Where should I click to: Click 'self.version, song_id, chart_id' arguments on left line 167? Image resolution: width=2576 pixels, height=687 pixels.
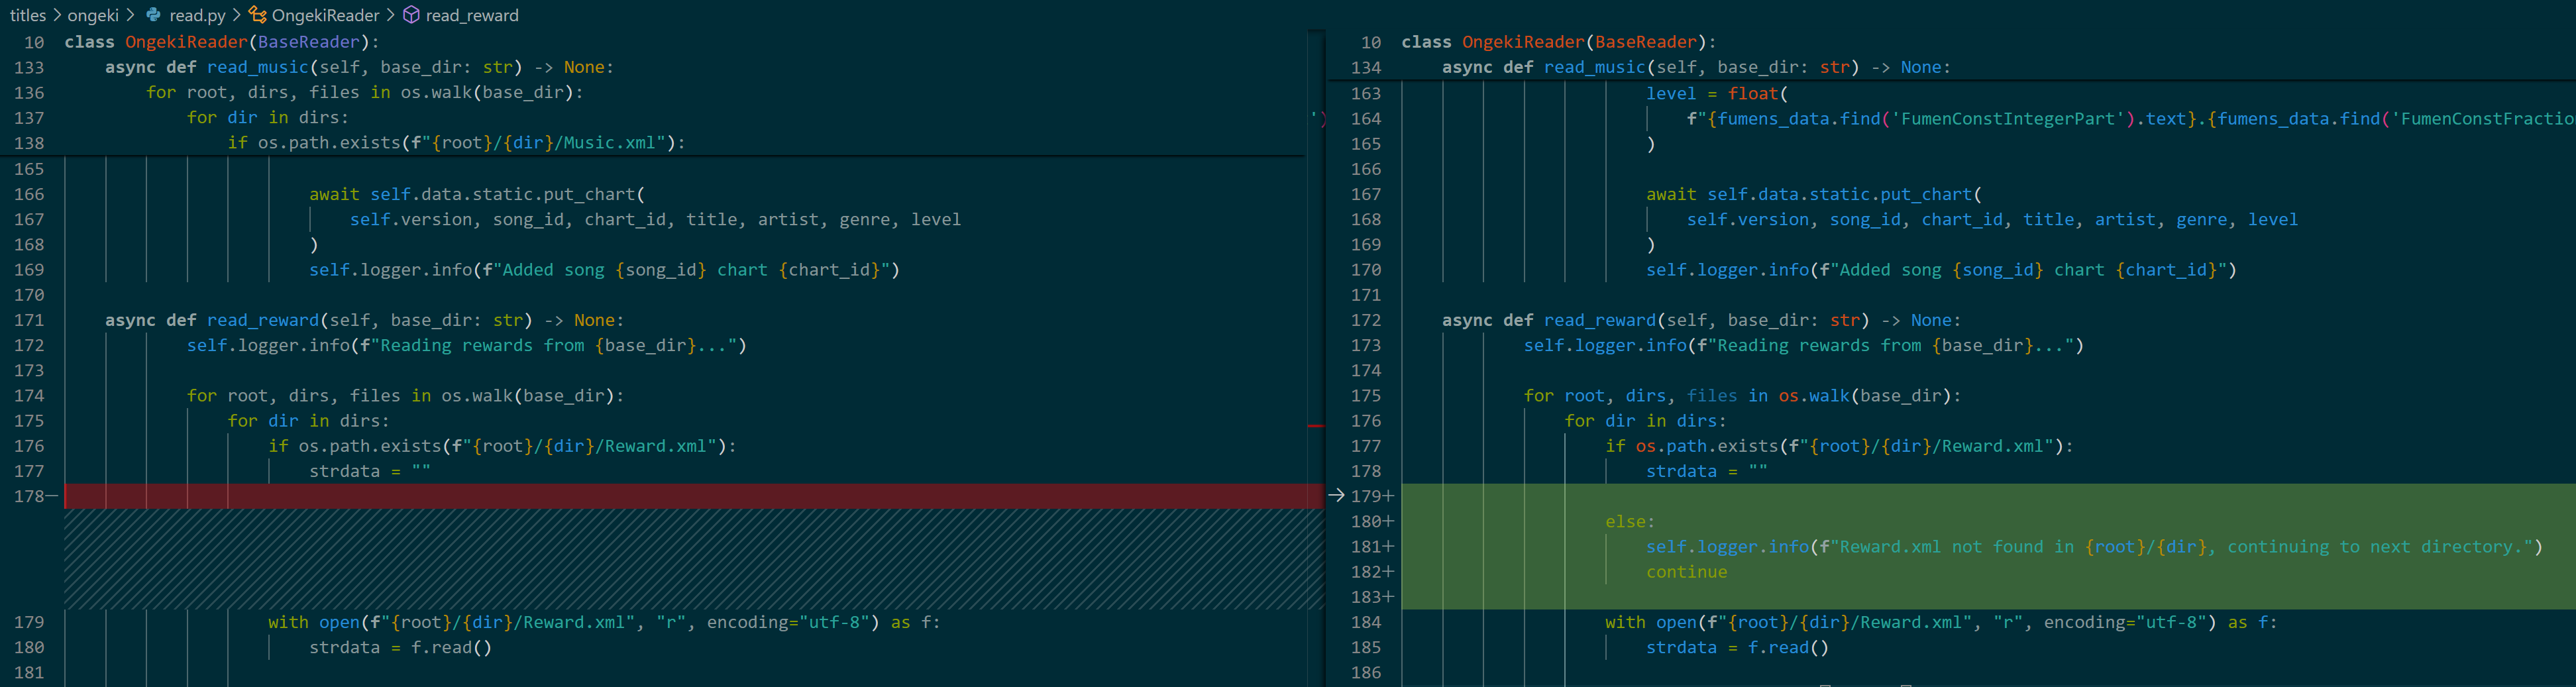point(655,219)
